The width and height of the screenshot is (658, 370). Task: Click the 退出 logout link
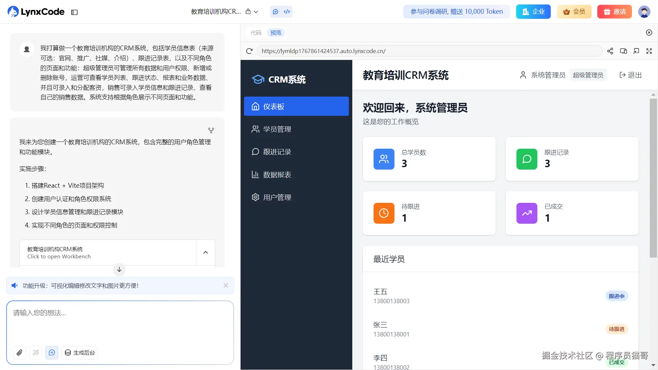pos(631,75)
